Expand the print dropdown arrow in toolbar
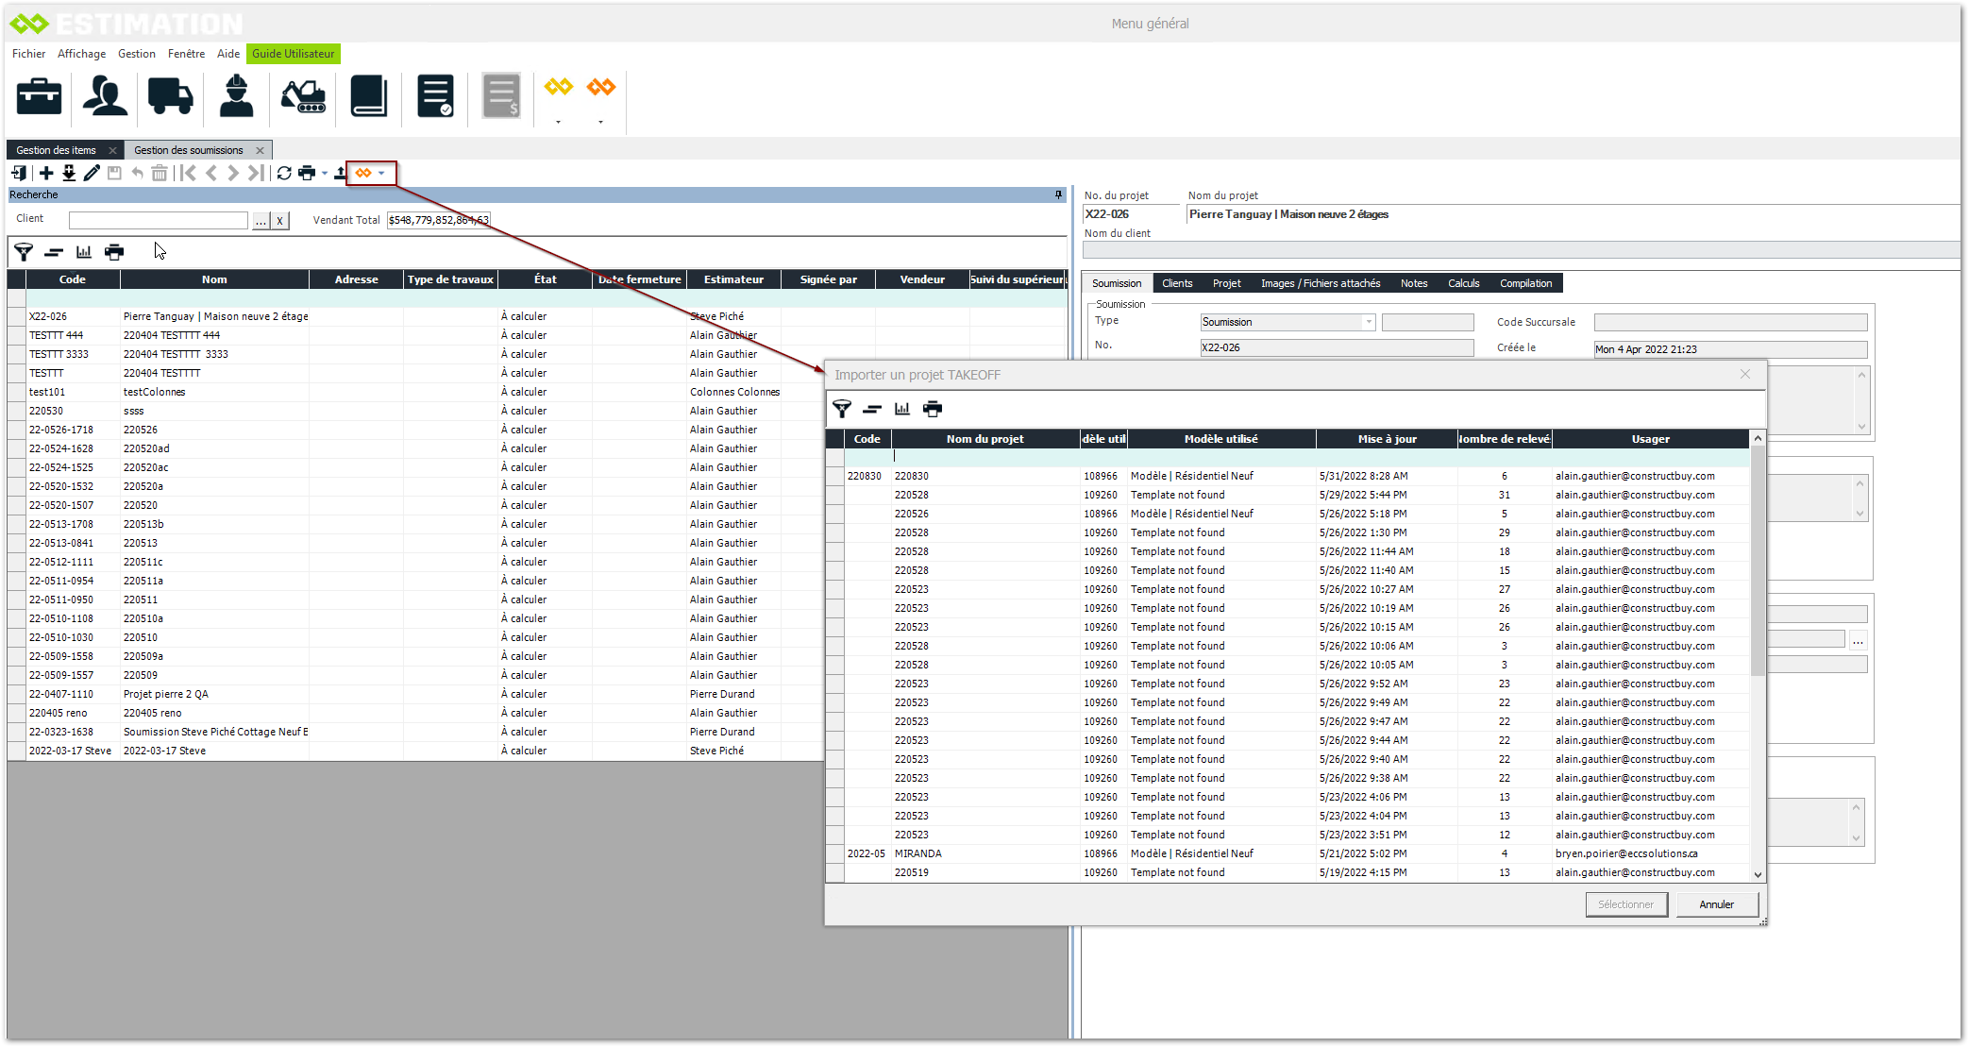The width and height of the screenshot is (1969, 1047). (x=324, y=173)
